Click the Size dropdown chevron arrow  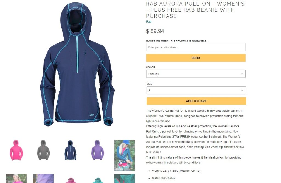242,91
